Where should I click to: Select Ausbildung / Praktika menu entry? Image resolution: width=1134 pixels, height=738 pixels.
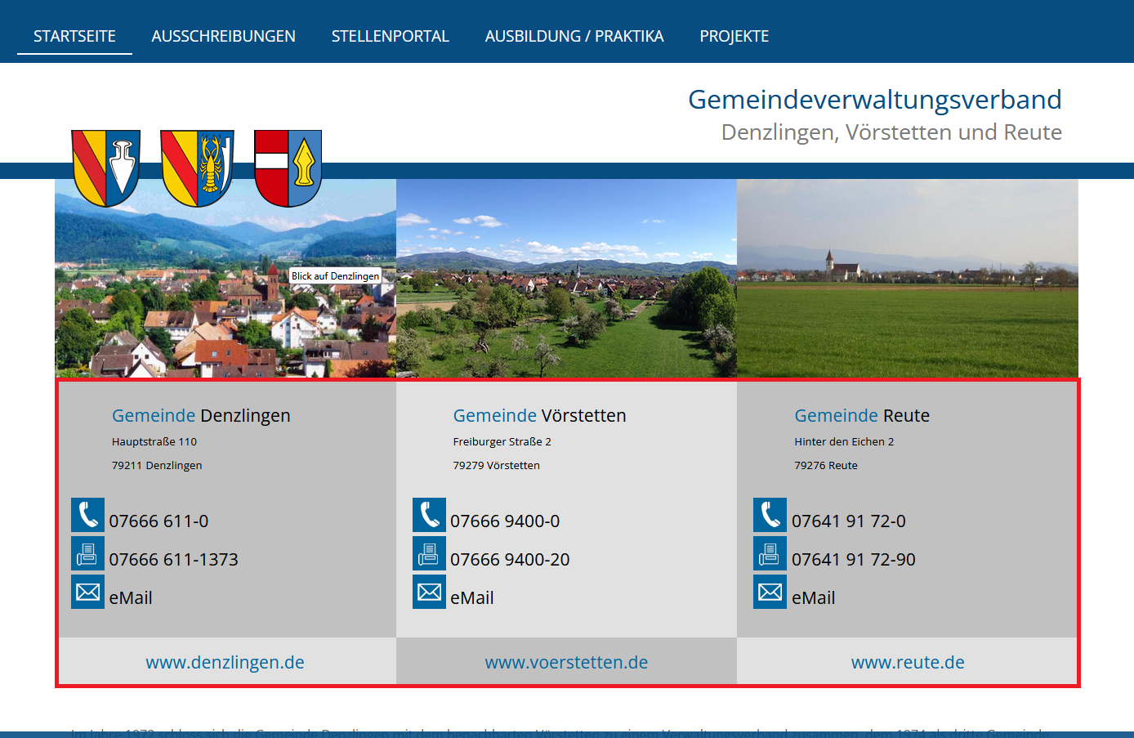pyautogui.click(x=574, y=36)
